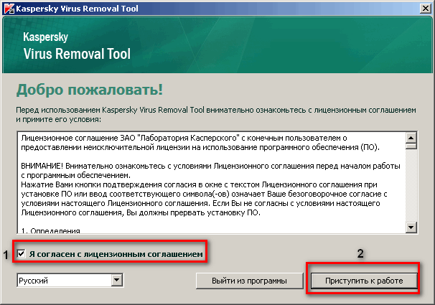The image size is (435, 305).
Task: Click the license agreement scrollbar thumb
Action: pyautogui.click(x=411, y=146)
